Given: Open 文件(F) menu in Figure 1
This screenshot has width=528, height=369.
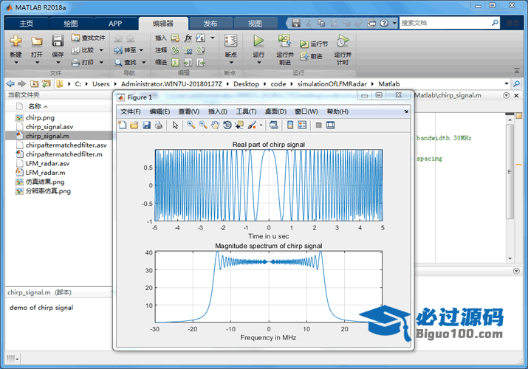Looking at the screenshot, I should (130, 111).
